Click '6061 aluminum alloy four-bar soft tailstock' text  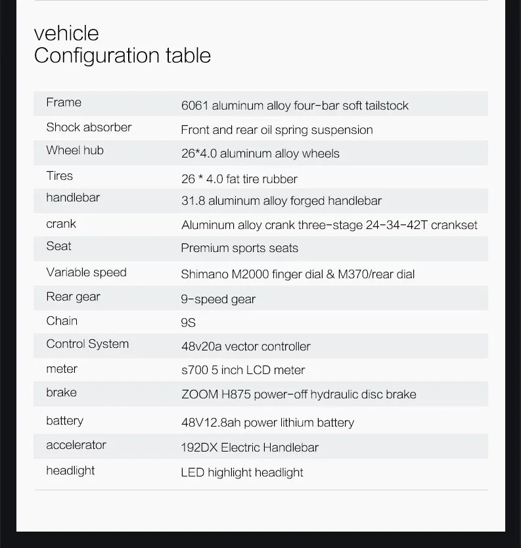[294, 106]
